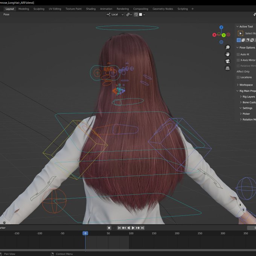Click the red X axis gizmo ball
The width and height of the screenshot is (256, 256).
coord(214,35)
